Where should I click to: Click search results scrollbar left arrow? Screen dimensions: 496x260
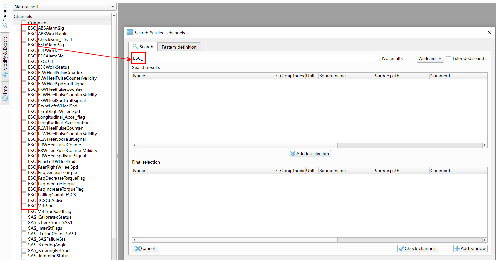click(x=135, y=145)
